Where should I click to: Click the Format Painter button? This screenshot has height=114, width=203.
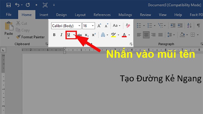(x=30, y=37)
